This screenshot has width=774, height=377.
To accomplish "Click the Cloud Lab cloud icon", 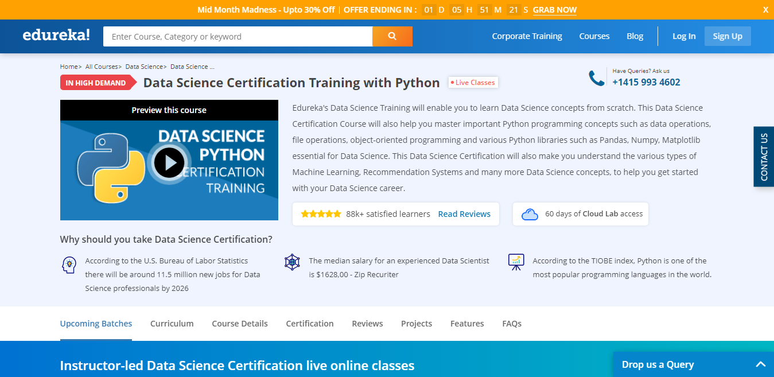I will click(529, 213).
